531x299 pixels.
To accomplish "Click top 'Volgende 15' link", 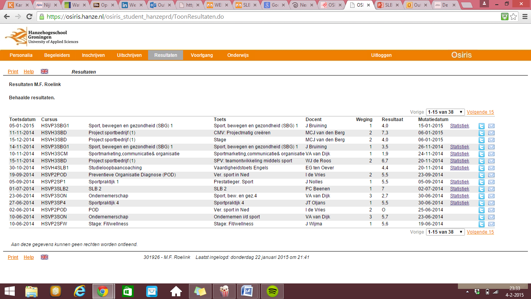I will (480, 112).
